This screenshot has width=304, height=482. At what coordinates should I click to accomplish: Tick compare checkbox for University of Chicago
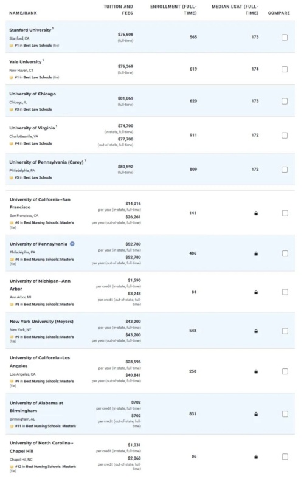[x=285, y=101]
